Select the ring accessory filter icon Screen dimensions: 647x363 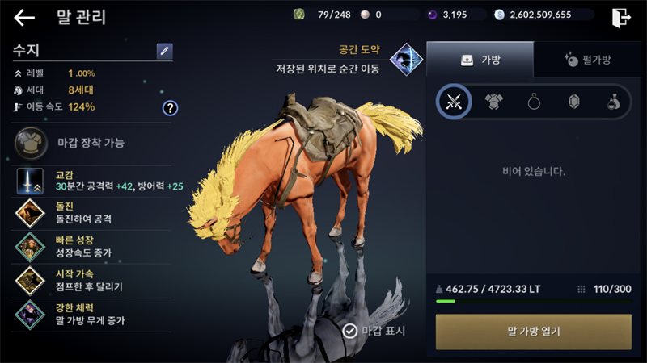pyautogui.click(x=534, y=102)
